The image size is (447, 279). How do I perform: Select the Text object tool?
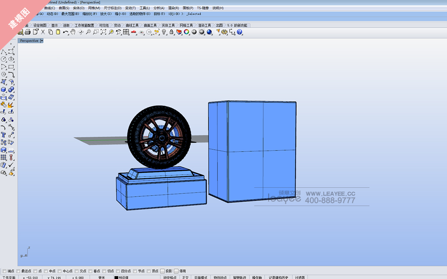3,135
